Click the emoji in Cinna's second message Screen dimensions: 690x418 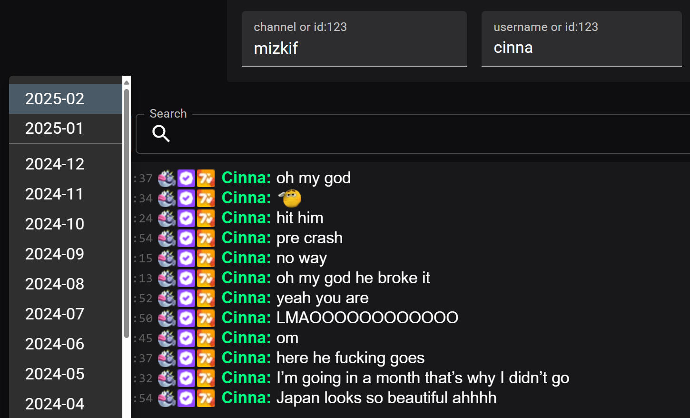[291, 198]
